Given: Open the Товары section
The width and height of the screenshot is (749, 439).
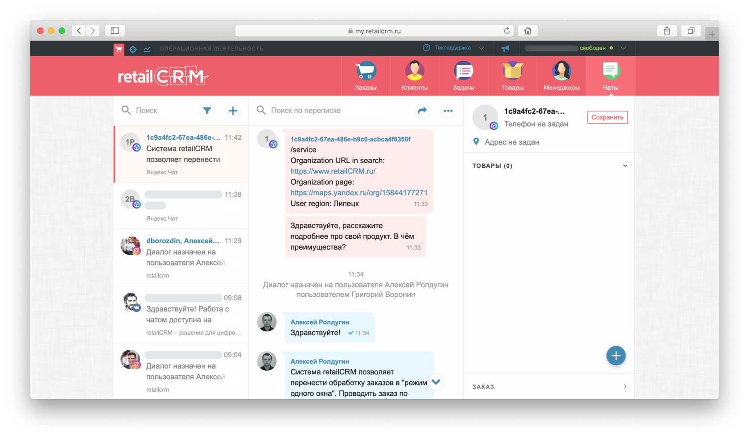Looking at the screenshot, I should (x=513, y=76).
